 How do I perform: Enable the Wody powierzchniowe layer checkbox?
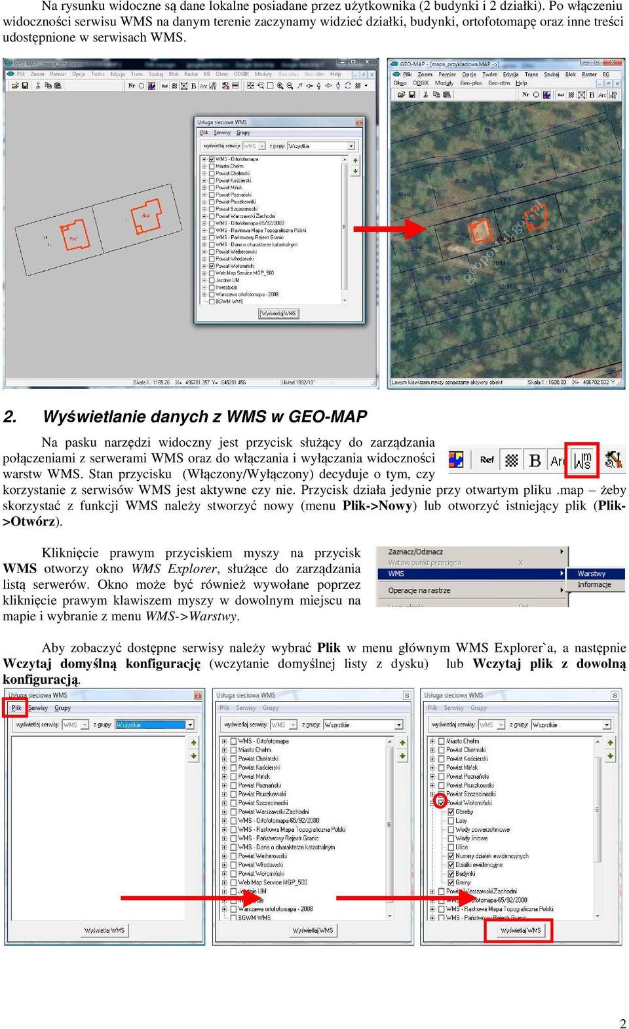451,829
